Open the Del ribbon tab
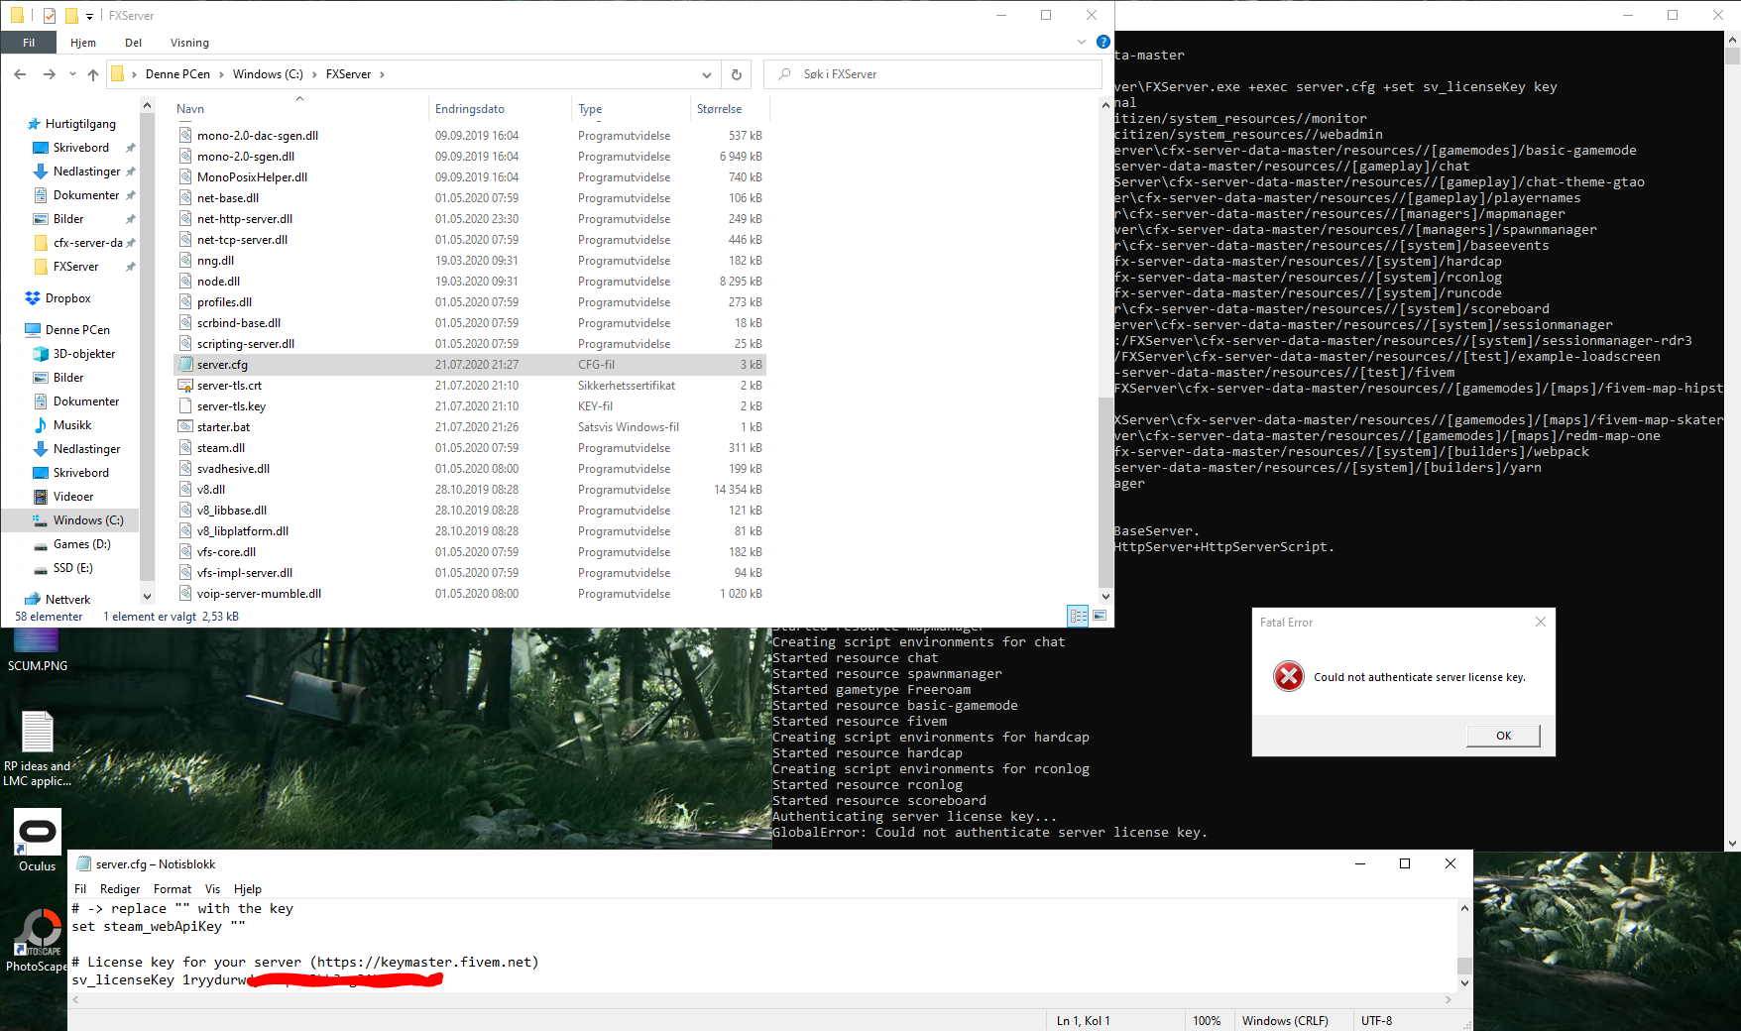This screenshot has height=1031, width=1741. [x=134, y=43]
